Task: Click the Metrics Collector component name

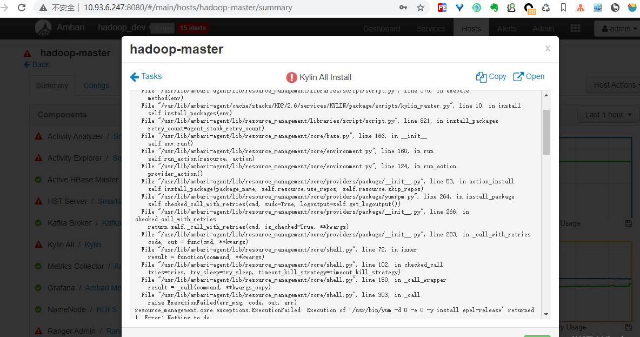Action: 76,266
